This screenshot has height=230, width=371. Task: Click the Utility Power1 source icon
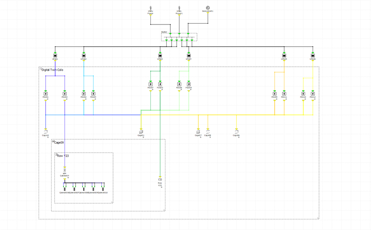[179, 8]
